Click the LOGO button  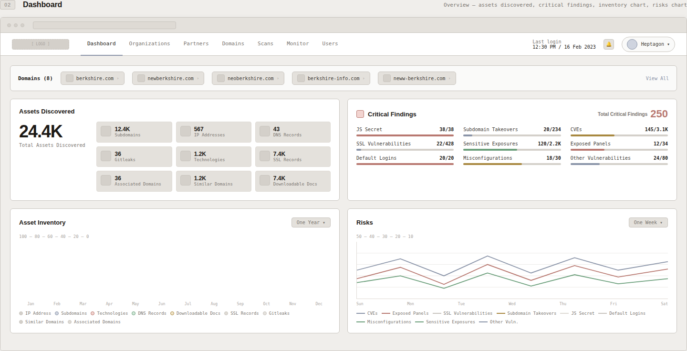(x=40, y=44)
